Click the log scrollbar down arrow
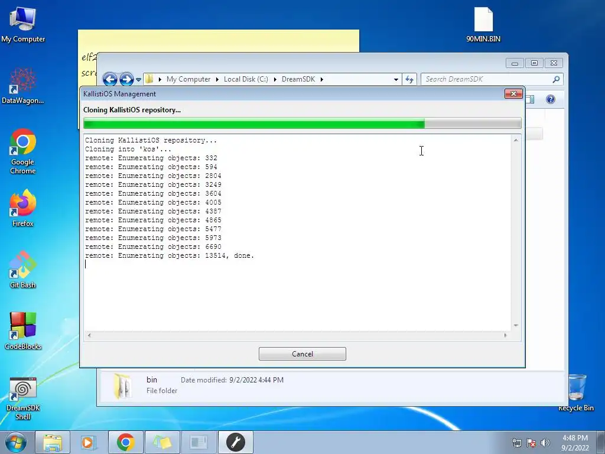This screenshot has height=454, width=605. click(x=516, y=326)
